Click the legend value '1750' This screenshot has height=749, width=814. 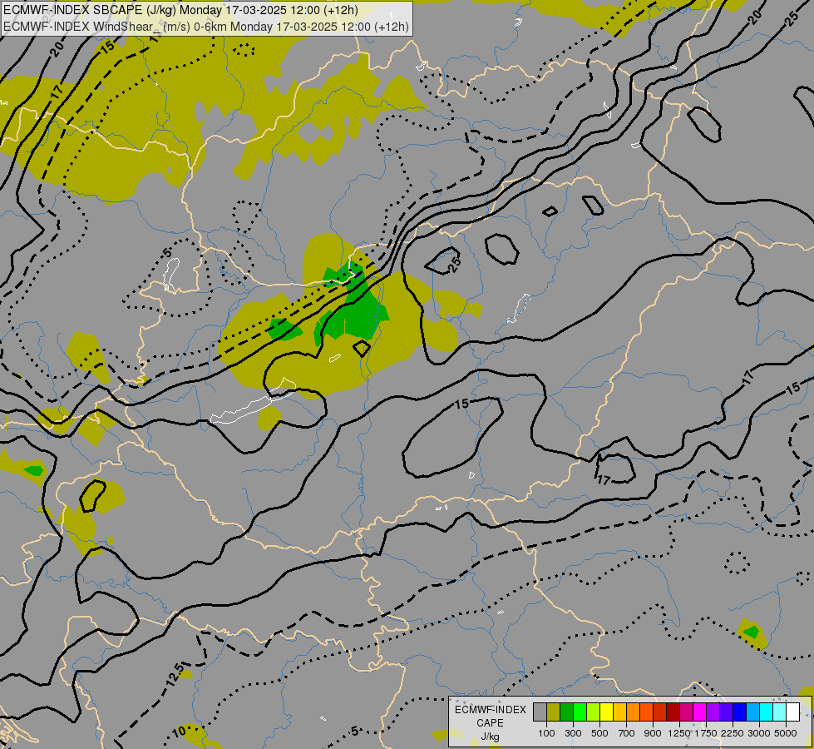706,733
